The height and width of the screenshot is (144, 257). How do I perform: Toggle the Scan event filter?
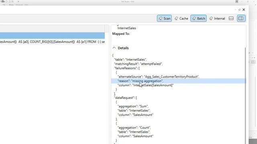pyautogui.click(x=164, y=18)
